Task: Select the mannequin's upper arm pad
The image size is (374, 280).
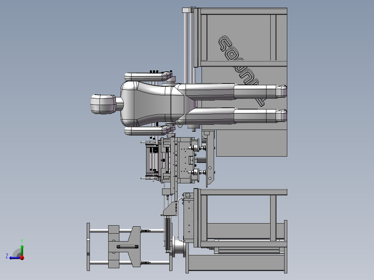Action: [x=147, y=77]
